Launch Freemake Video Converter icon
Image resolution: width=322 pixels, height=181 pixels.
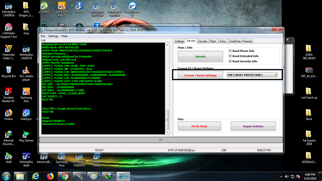9,52
